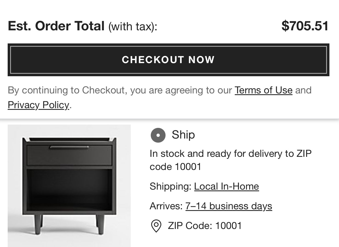339x247 pixels.
Task: Open the nightstand product thumbnail
Action: [69, 186]
